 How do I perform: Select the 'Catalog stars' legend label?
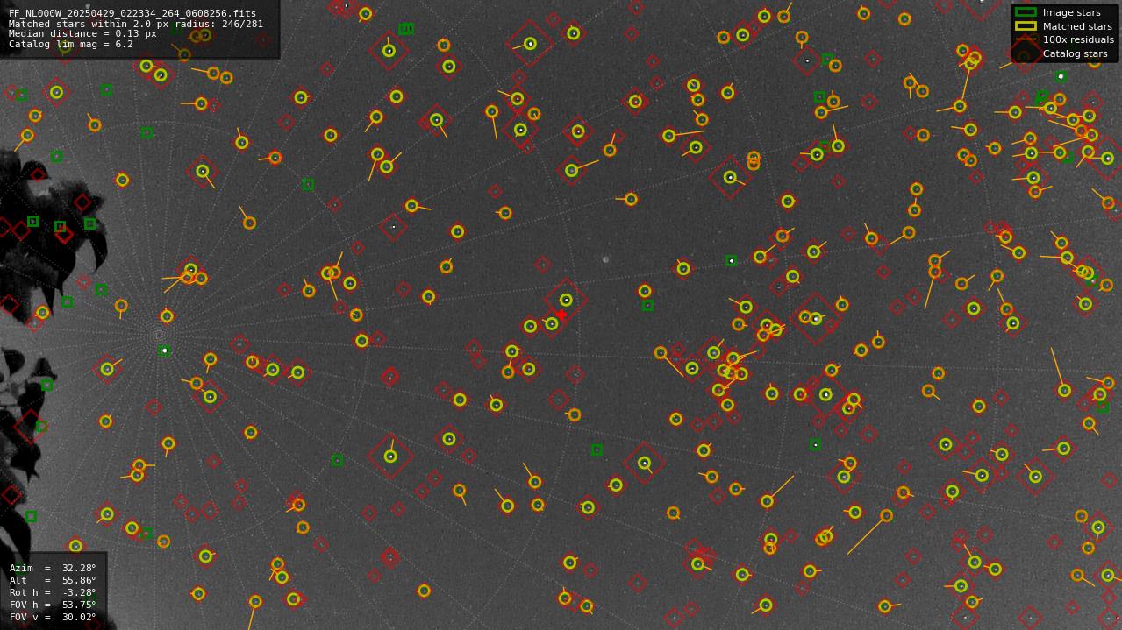point(1075,53)
